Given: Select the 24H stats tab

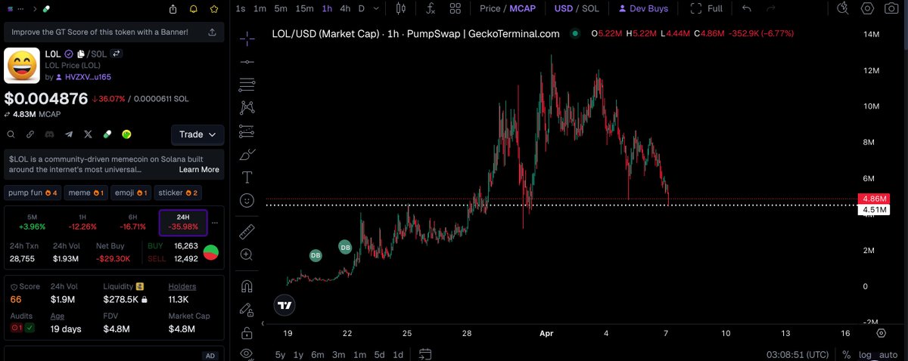Looking at the screenshot, I should [x=182, y=221].
